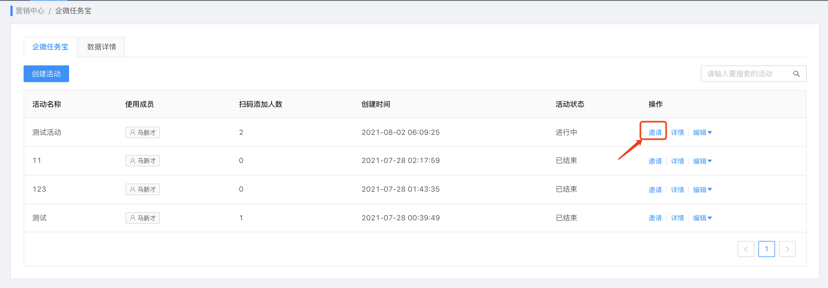Click 马新才 member tag in 测试活动 row

(x=142, y=132)
